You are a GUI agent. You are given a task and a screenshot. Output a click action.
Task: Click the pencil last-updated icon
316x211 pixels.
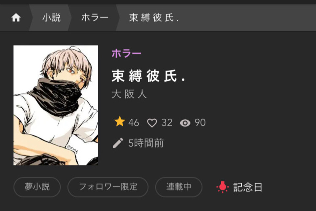pyautogui.click(x=118, y=143)
